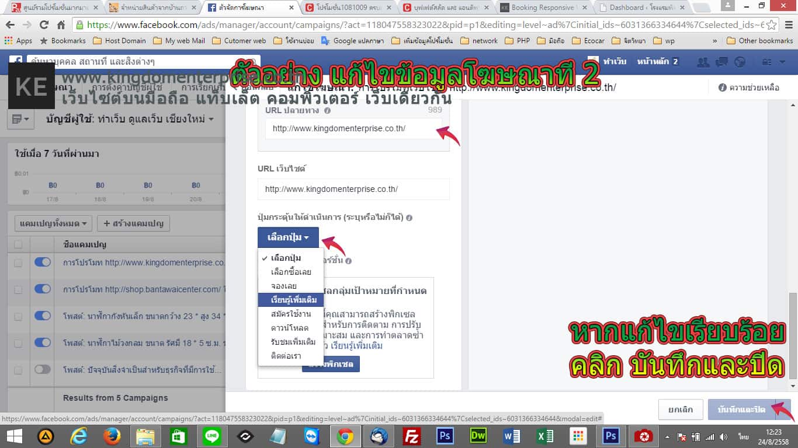
Task: Click the info icon next to URL ปลายทาง
Action: point(327,110)
